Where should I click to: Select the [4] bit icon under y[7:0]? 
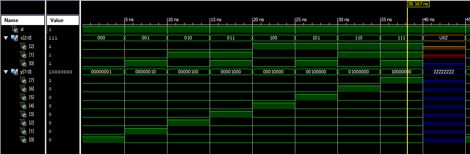click(23, 105)
